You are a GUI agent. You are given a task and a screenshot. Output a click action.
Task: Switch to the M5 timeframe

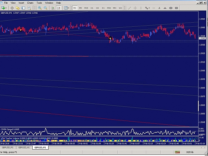point(81,8)
